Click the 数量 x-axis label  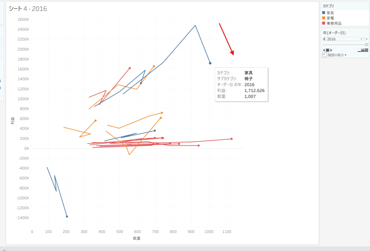click(x=137, y=238)
